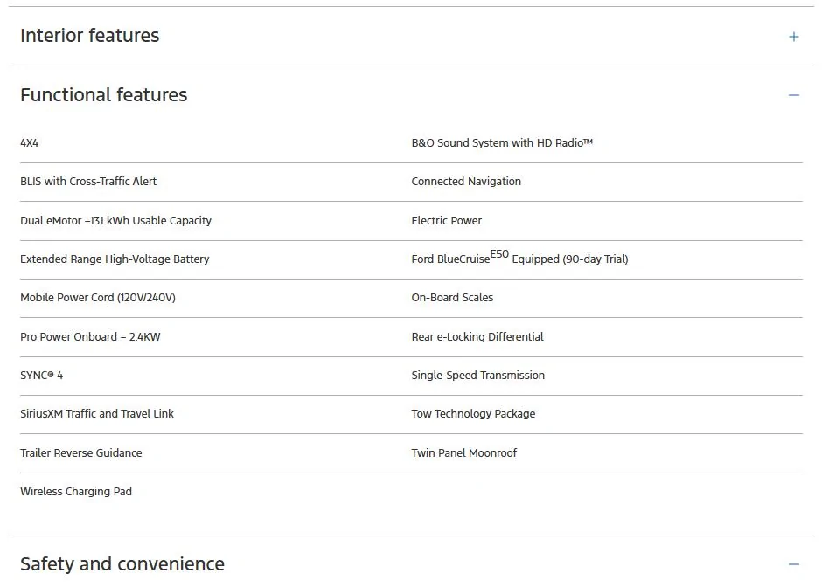Toggle the Functional features heading

104,95
